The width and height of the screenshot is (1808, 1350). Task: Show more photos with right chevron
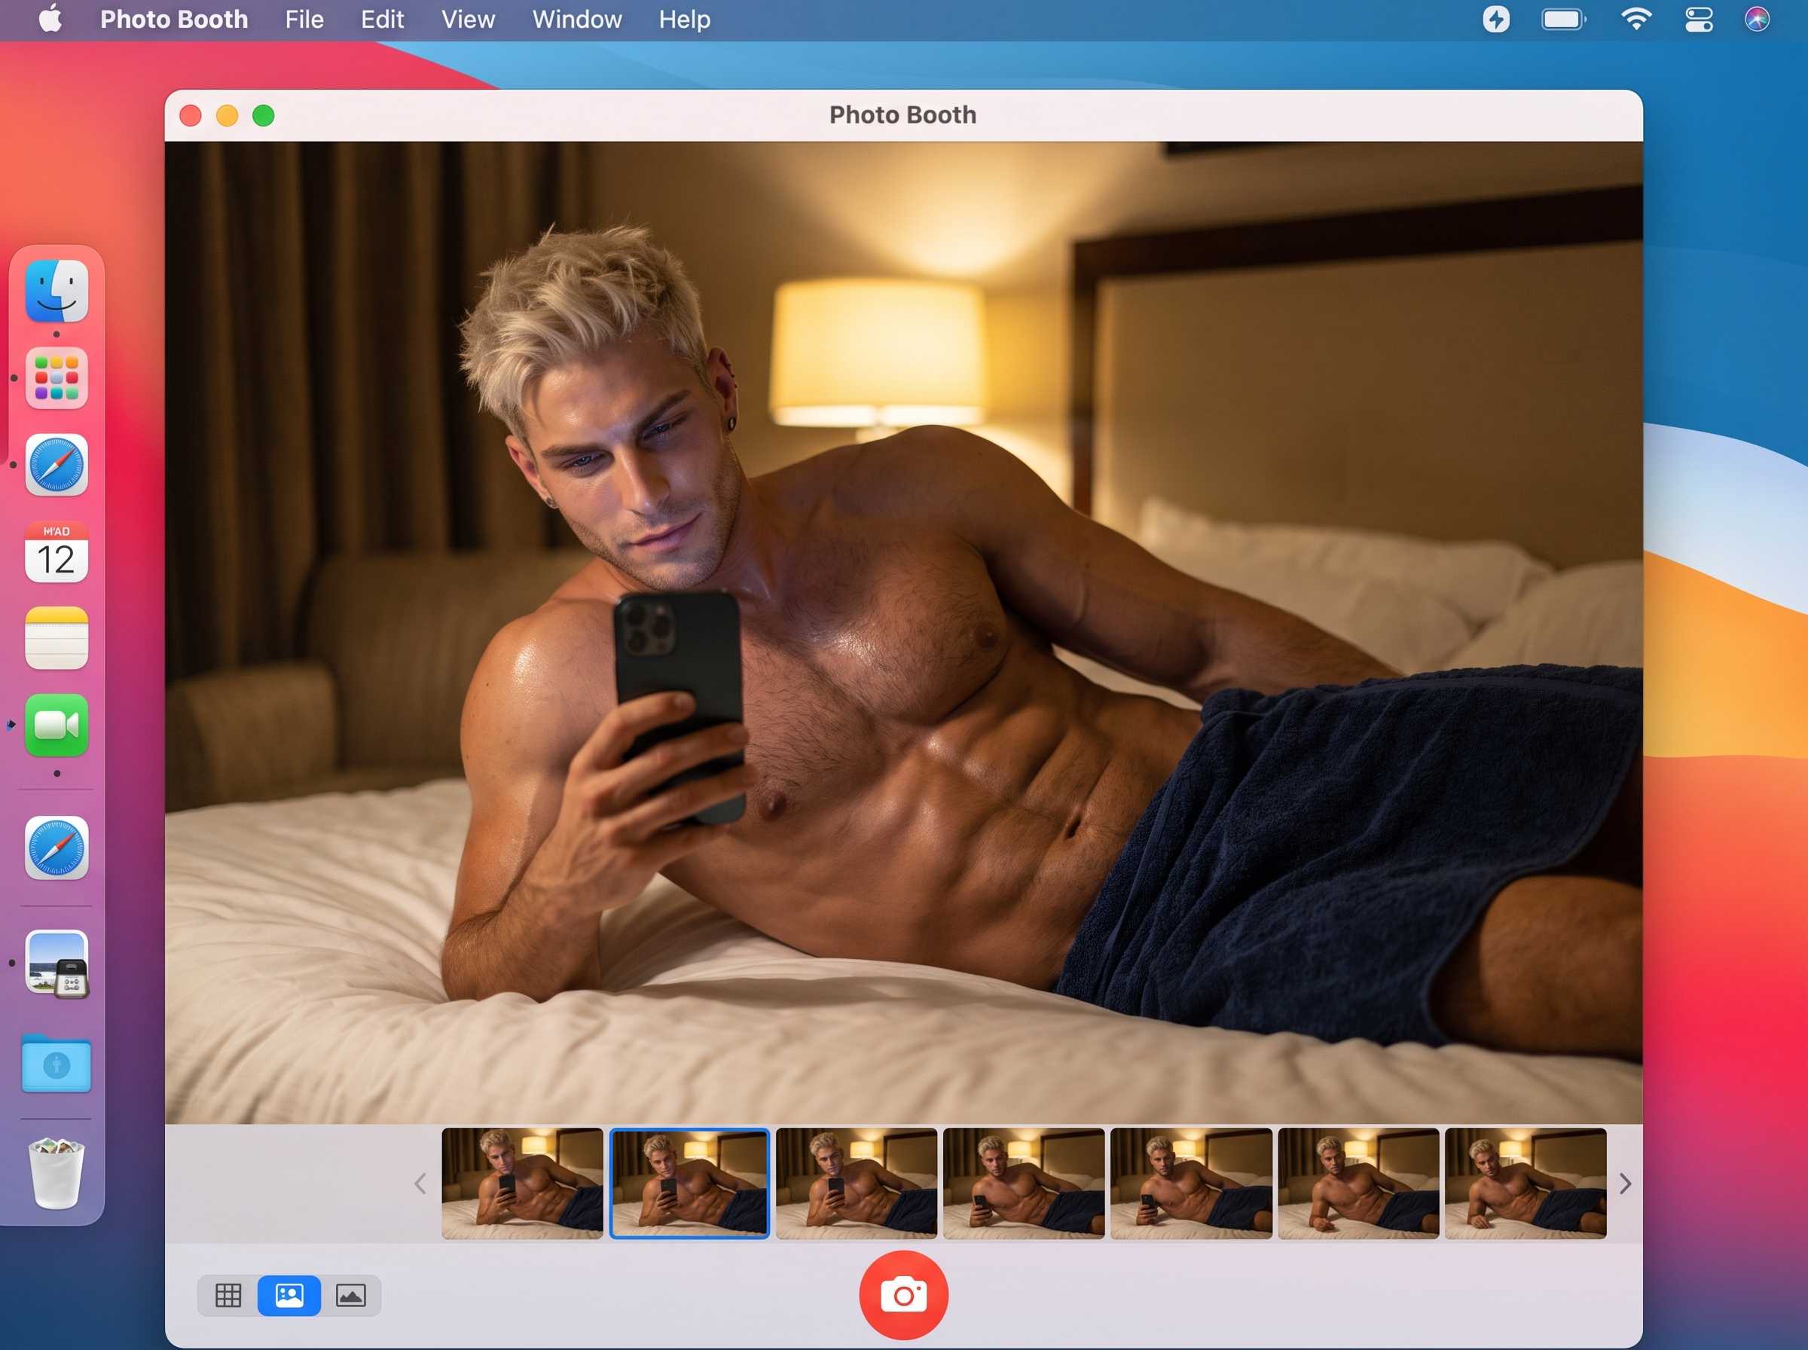[1625, 1184]
